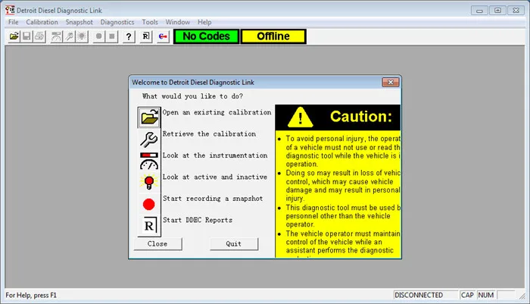Click the NUM status bar indicator
The image size is (530, 304).
pyautogui.click(x=486, y=295)
